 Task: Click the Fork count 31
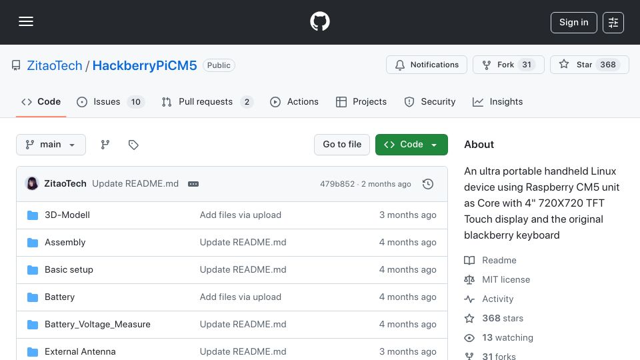point(527,65)
